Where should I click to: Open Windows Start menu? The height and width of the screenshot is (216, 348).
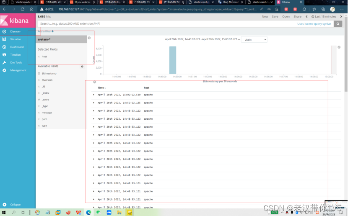[4, 213]
